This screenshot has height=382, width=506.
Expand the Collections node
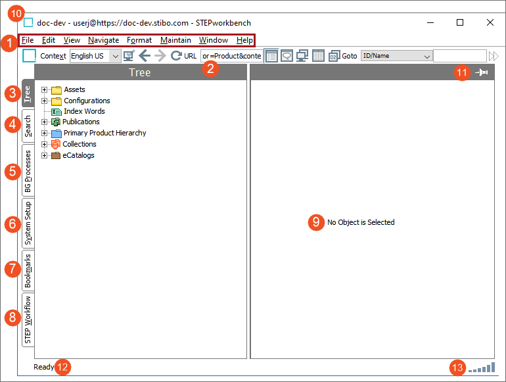coord(44,144)
